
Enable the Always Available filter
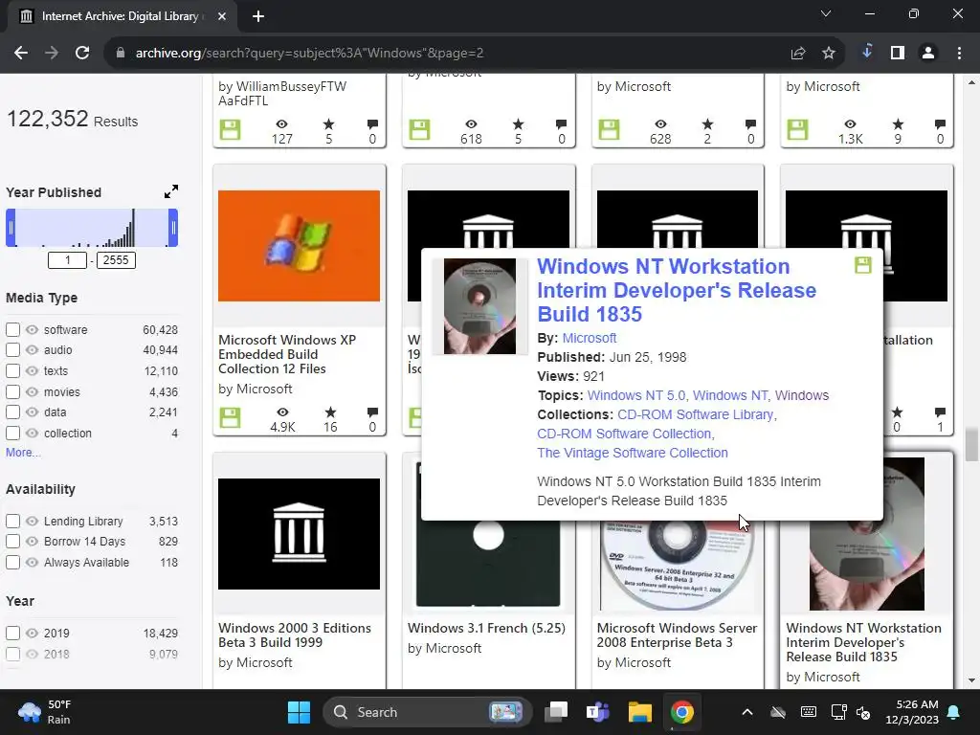(12, 563)
